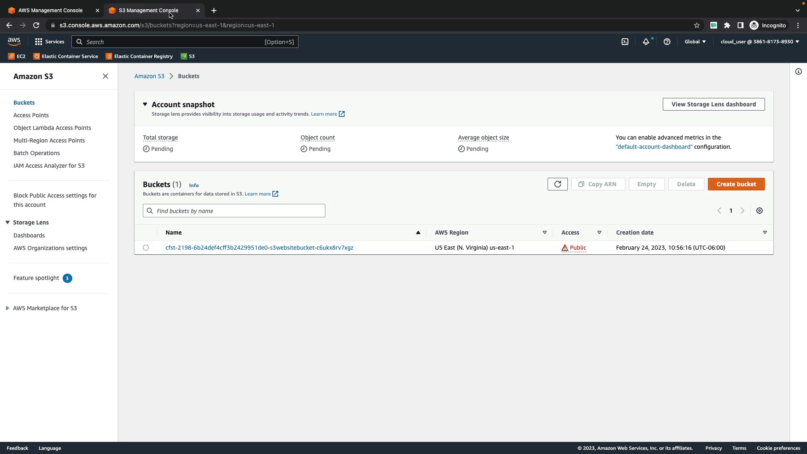Open the info panel icon at right edge
Viewport: 807px width, 454px height.
(x=799, y=71)
